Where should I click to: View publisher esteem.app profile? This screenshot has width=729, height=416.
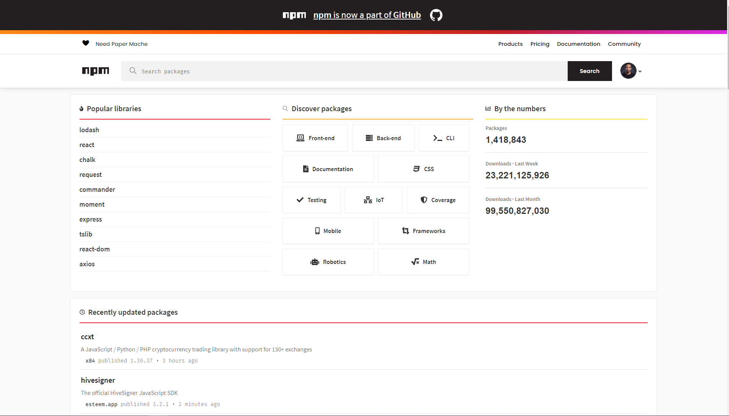101,404
